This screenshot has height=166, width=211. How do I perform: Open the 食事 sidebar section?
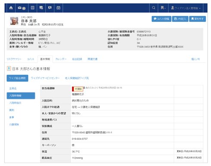click(12, 117)
